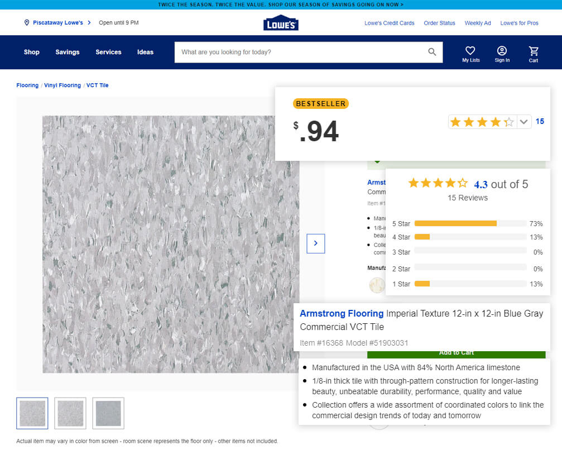Click the 15 reviews count link
The image size is (562, 464).
coord(540,122)
